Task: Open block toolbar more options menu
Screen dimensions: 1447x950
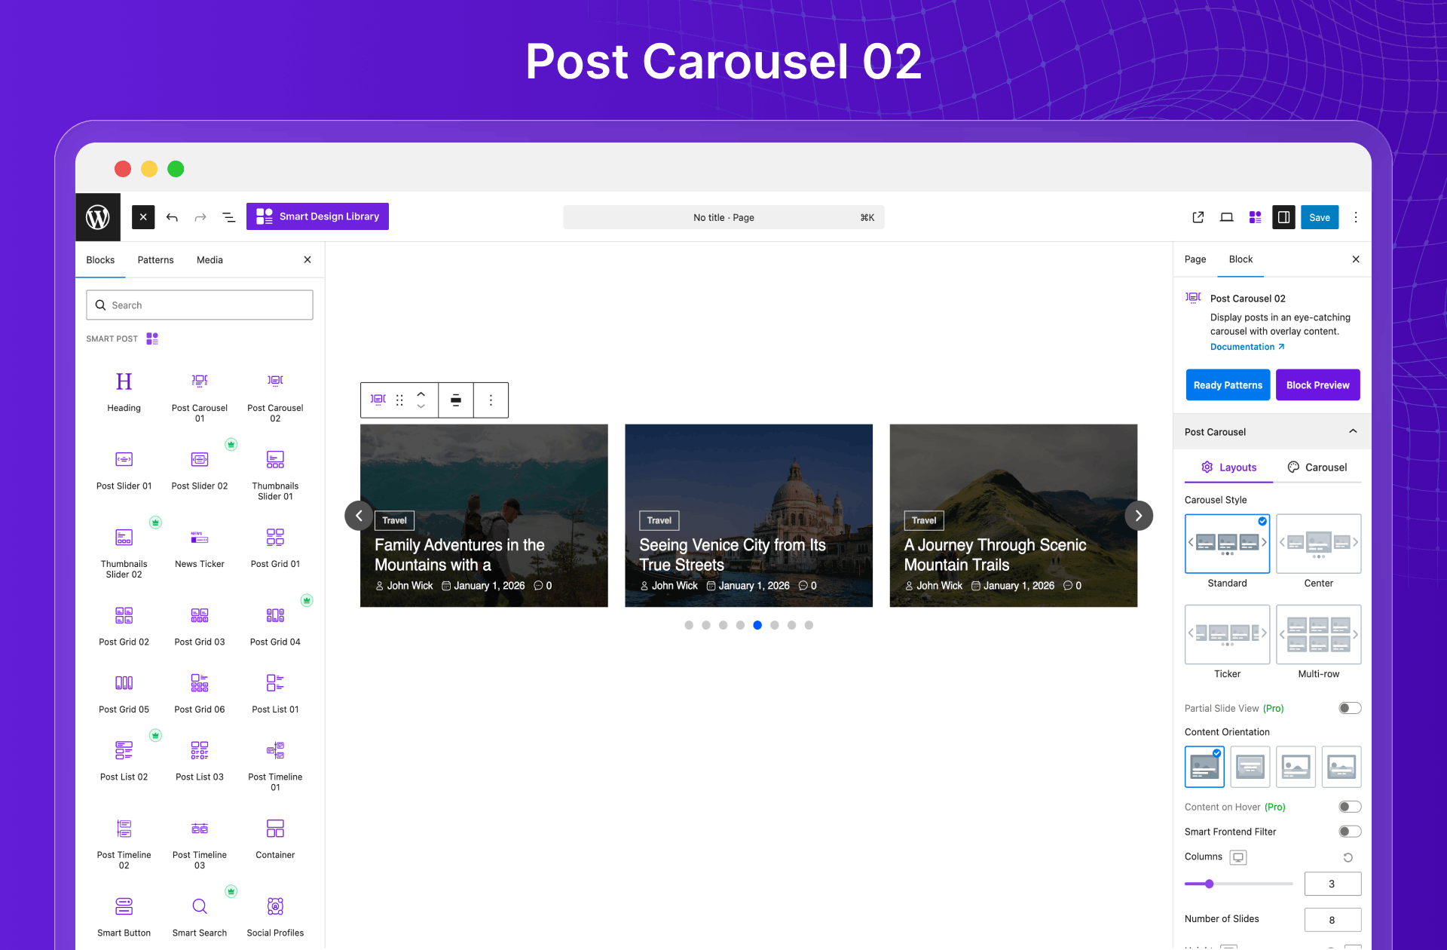Action: tap(491, 400)
